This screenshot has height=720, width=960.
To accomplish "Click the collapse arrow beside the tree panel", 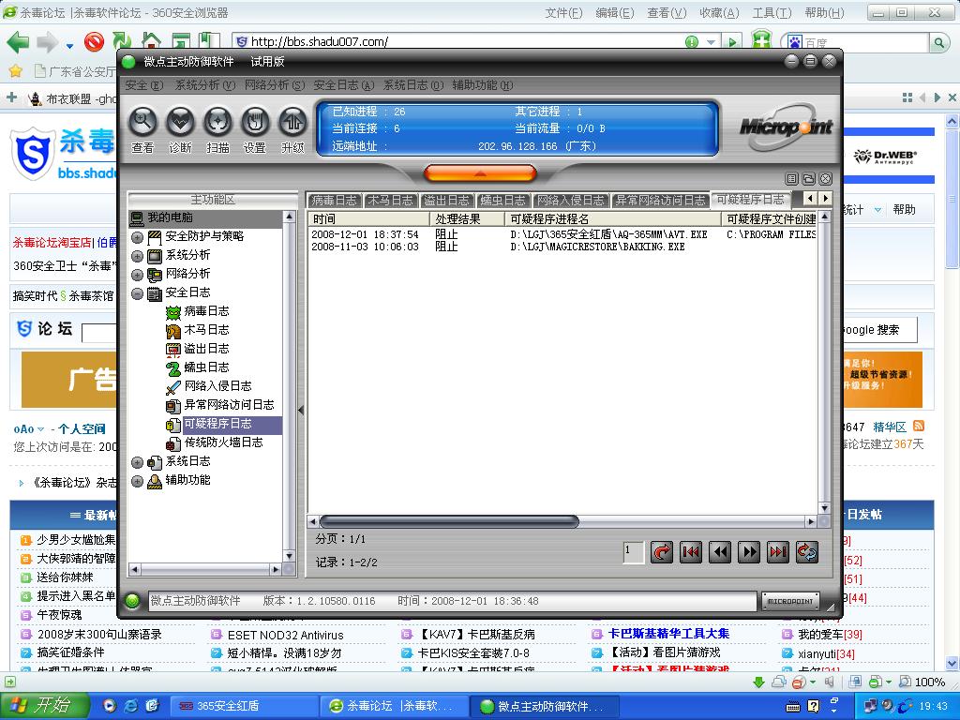I will 301,411.
